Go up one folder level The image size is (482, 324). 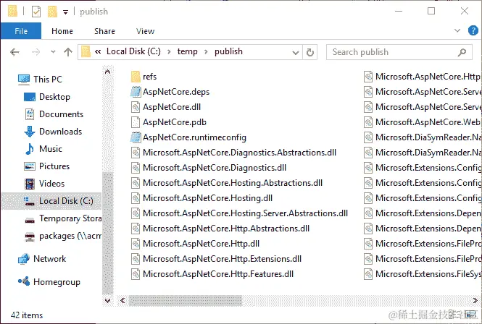coord(68,52)
